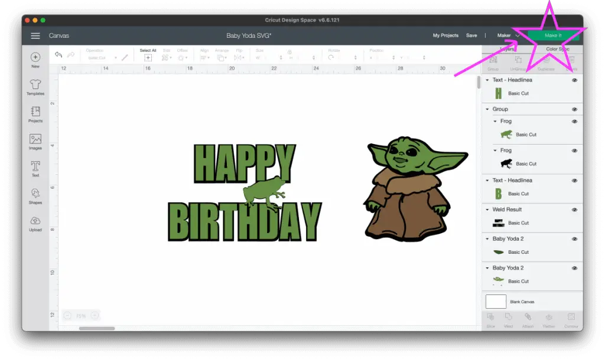Open the Edit dropdown in toolbar

pyautogui.click(x=166, y=58)
